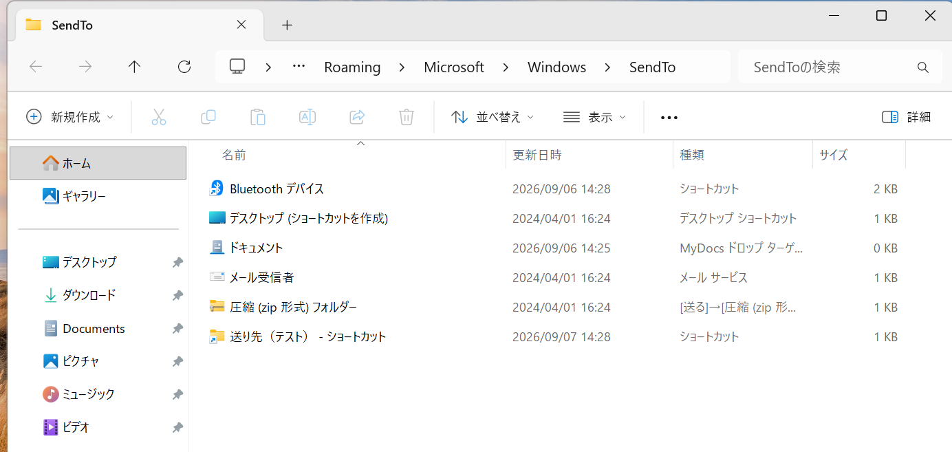The image size is (952, 452).
Task: Click Windows in the address path
Action: (557, 67)
